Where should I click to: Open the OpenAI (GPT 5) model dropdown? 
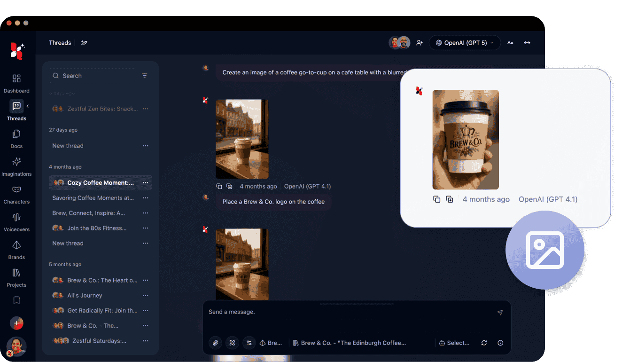pos(464,43)
